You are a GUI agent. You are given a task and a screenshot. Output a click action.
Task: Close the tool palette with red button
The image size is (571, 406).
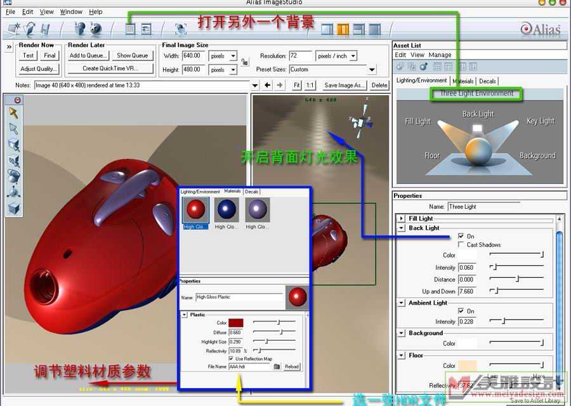pos(17,100)
